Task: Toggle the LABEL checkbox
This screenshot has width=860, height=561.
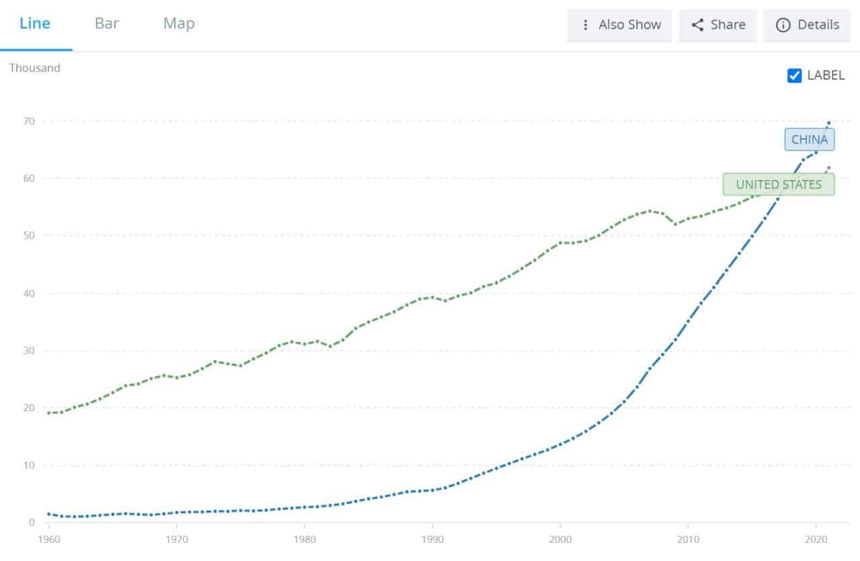Action: [x=795, y=75]
